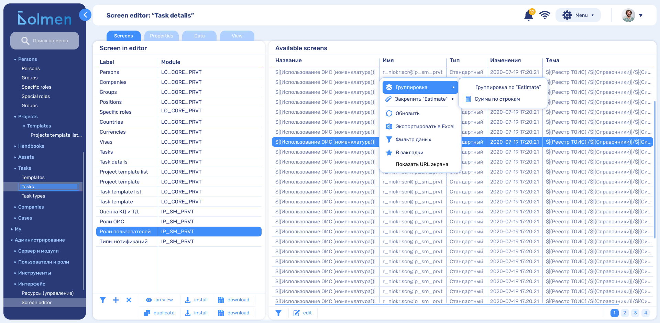Open the filter icon under Screen in editor

tap(103, 300)
